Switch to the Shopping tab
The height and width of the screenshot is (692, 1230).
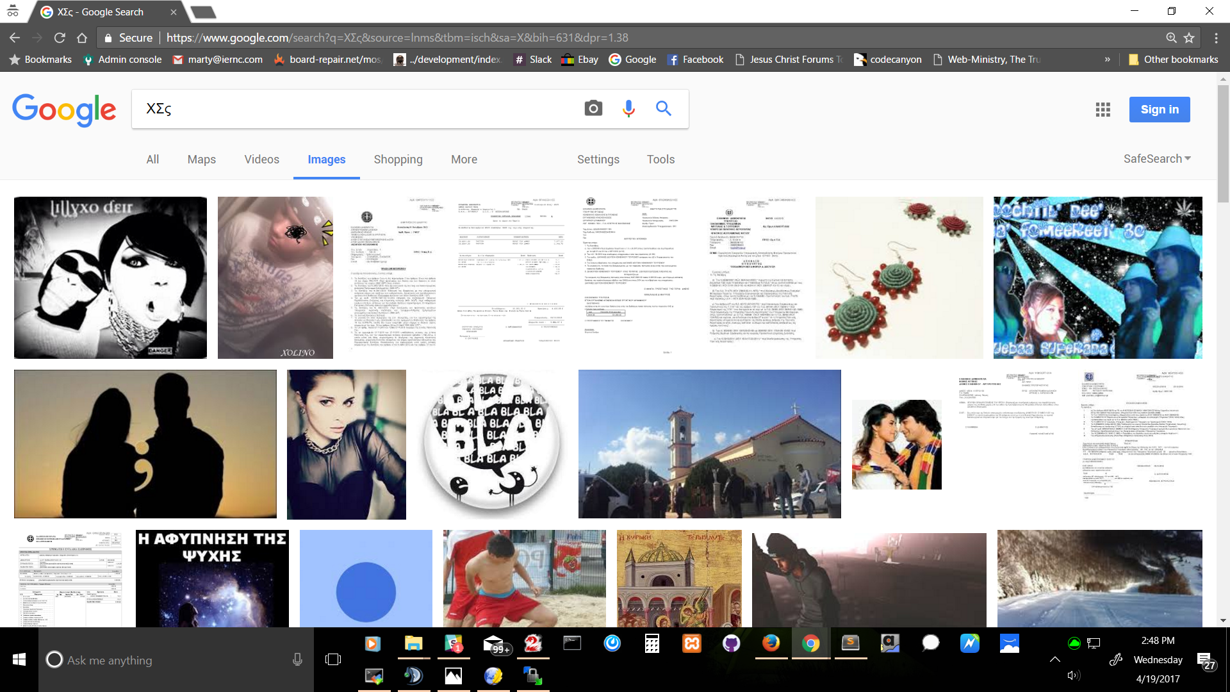coord(398,159)
